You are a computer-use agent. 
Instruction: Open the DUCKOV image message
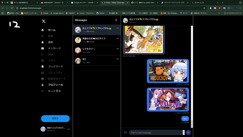(x=168, y=71)
